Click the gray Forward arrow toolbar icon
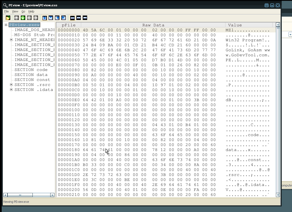 pyautogui.click(x=36, y=18)
